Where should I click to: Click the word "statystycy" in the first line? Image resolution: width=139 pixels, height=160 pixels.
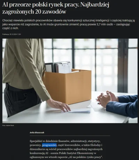(x=94, y=141)
